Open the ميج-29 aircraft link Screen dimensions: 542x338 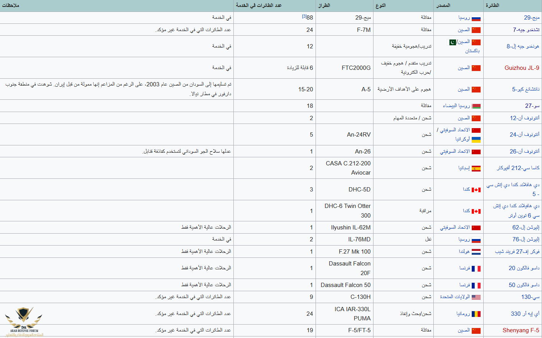pos(532,18)
